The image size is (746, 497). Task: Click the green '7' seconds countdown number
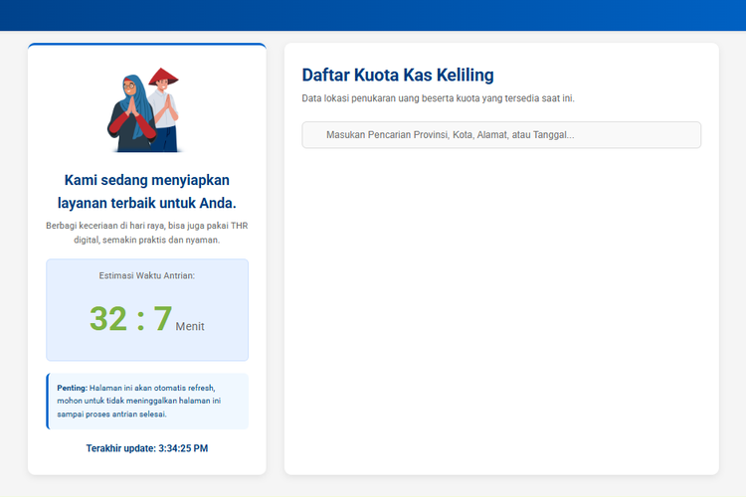point(162,319)
